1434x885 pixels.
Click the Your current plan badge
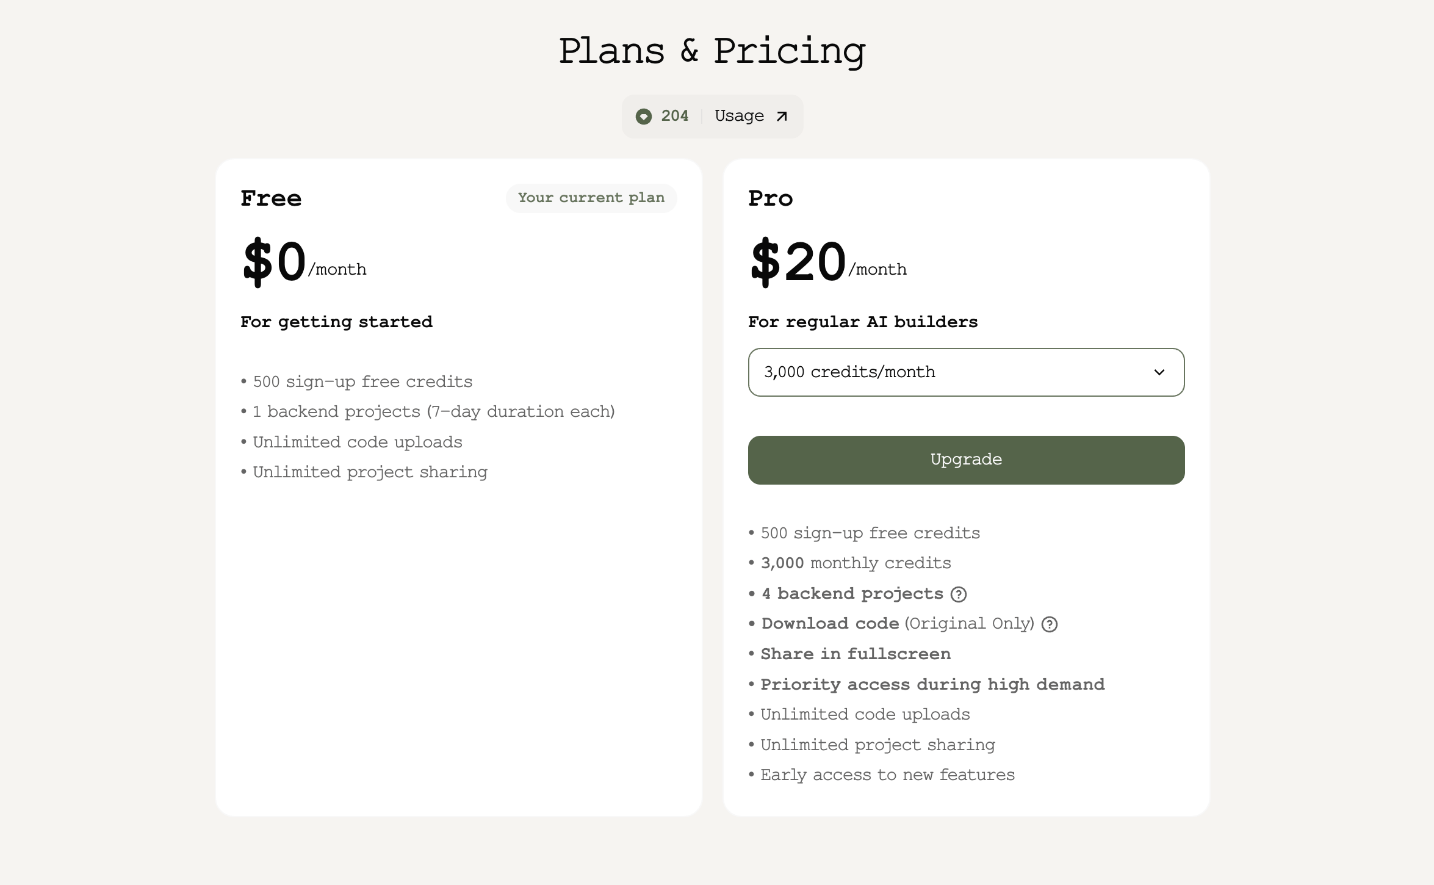(x=591, y=198)
